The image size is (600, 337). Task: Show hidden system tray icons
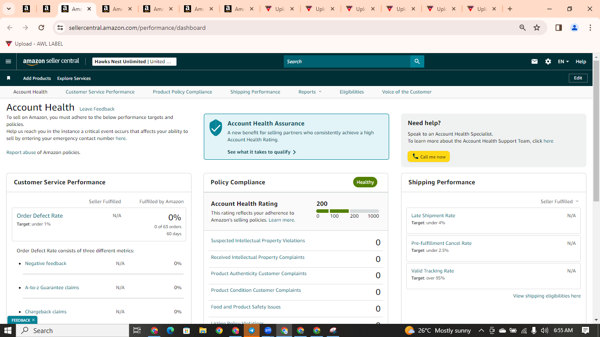(x=481, y=330)
